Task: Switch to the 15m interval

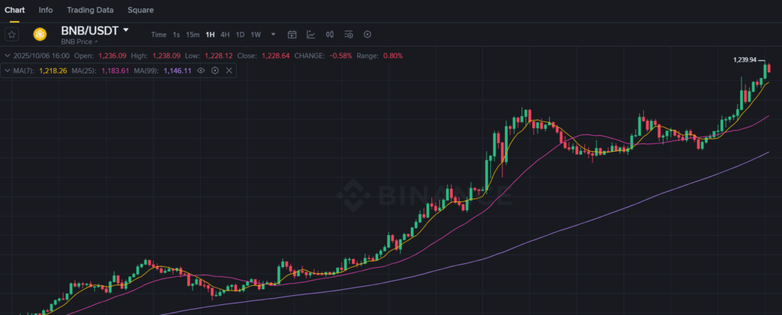Action: click(x=192, y=34)
